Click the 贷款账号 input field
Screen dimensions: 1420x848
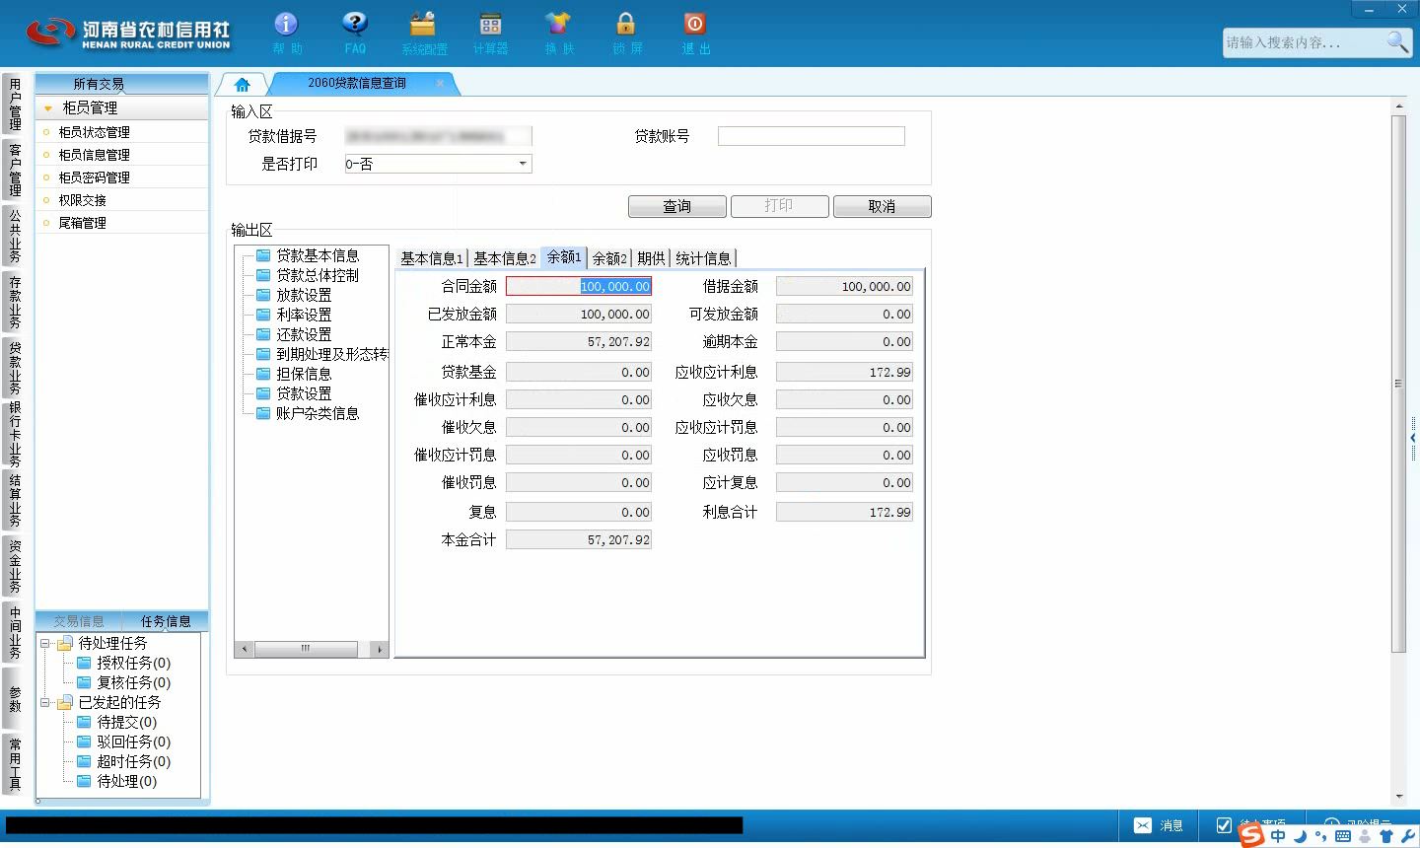click(x=812, y=136)
